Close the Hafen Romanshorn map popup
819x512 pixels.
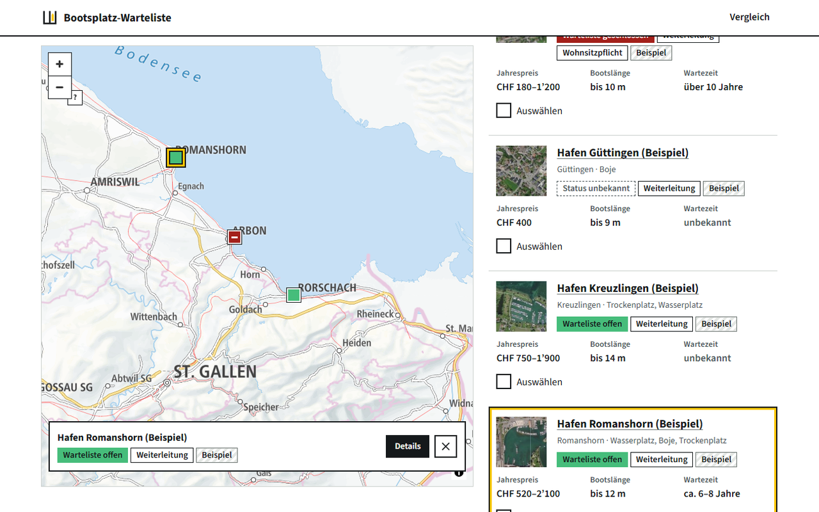pos(446,446)
